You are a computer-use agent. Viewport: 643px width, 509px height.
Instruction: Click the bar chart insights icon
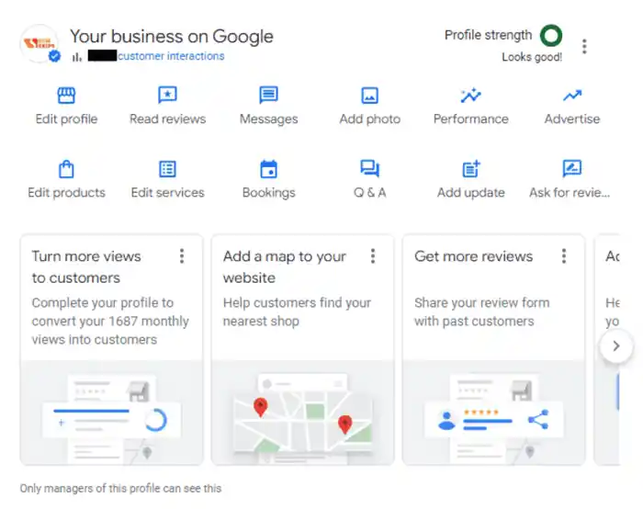76,57
